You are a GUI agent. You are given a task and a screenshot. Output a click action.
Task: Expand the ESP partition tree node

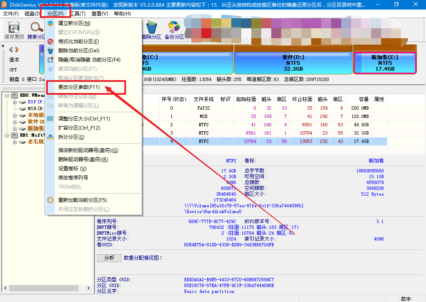15,102
